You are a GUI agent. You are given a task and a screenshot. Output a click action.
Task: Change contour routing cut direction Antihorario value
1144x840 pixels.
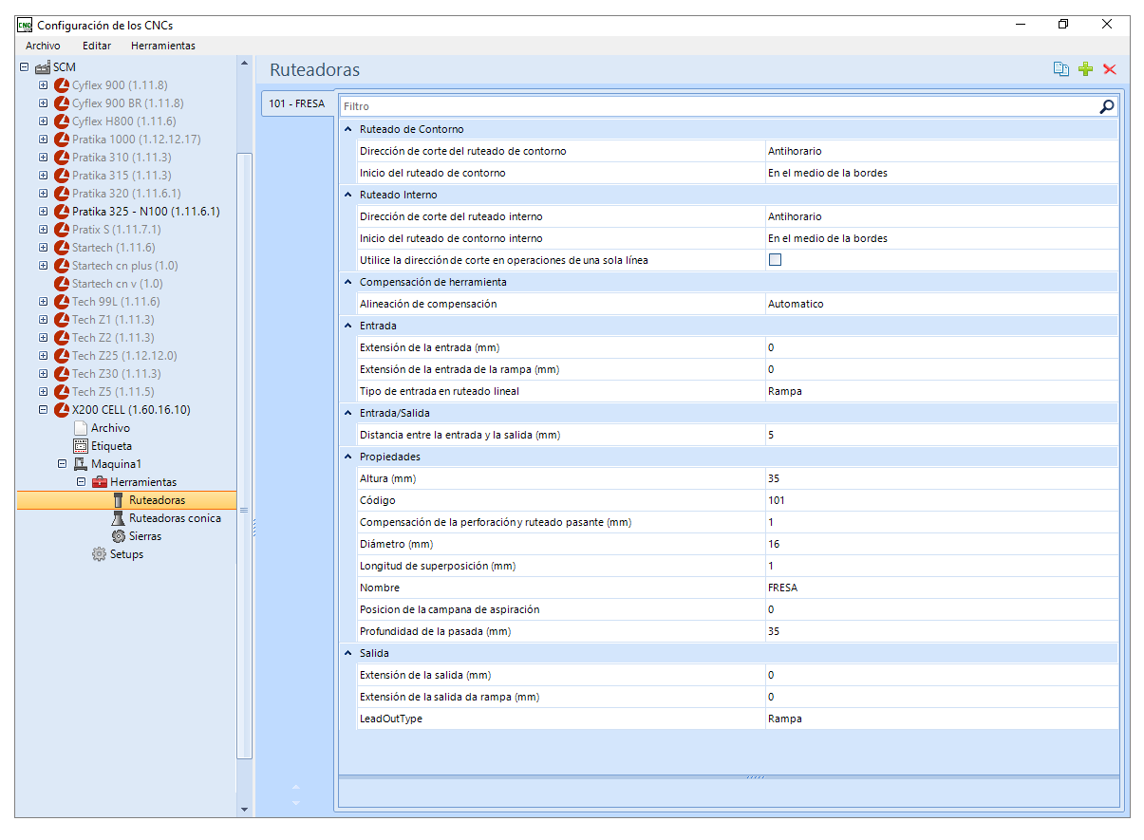click(x=942, y=151)
